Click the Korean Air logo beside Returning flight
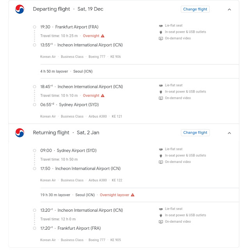The width and height of the screenshot is (246, 250). [x=20, y=133]
